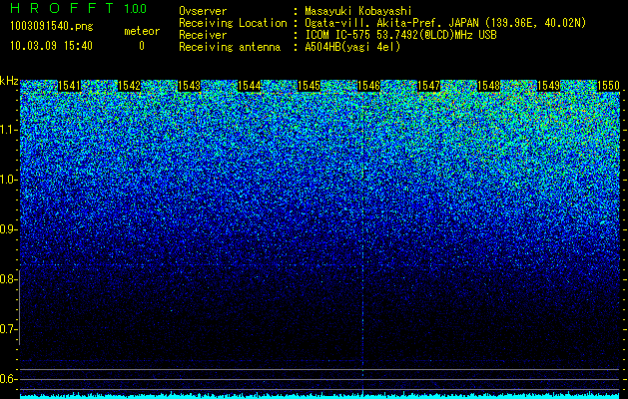Click the meteor label
Image resolution: width=628 pixels, height=399 pixels.
[142, 31]
